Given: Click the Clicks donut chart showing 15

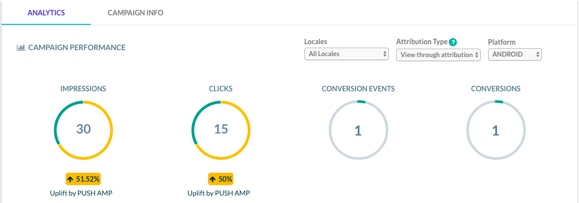Looking at the screenshot, I should (221, 130).
